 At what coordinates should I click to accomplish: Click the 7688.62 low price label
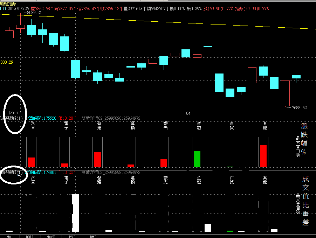pos(299,108)
